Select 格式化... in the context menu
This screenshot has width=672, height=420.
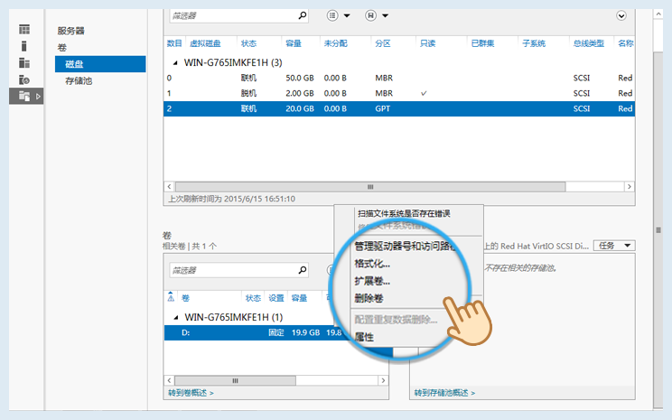click(x=372, y=264)
